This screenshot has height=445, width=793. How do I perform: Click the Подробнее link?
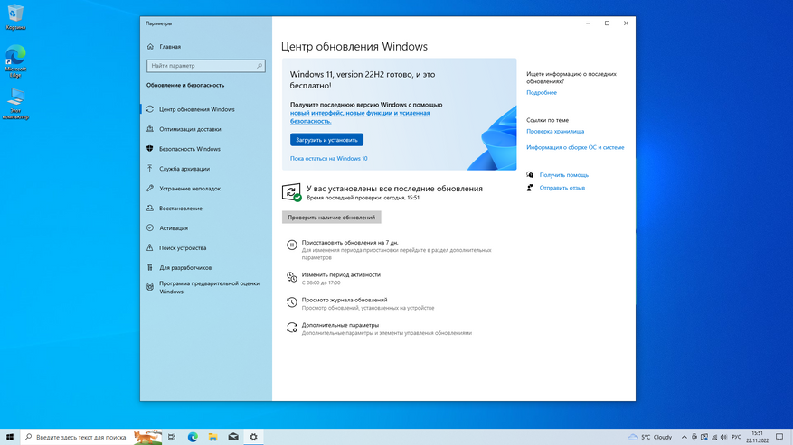pos(541,92)
